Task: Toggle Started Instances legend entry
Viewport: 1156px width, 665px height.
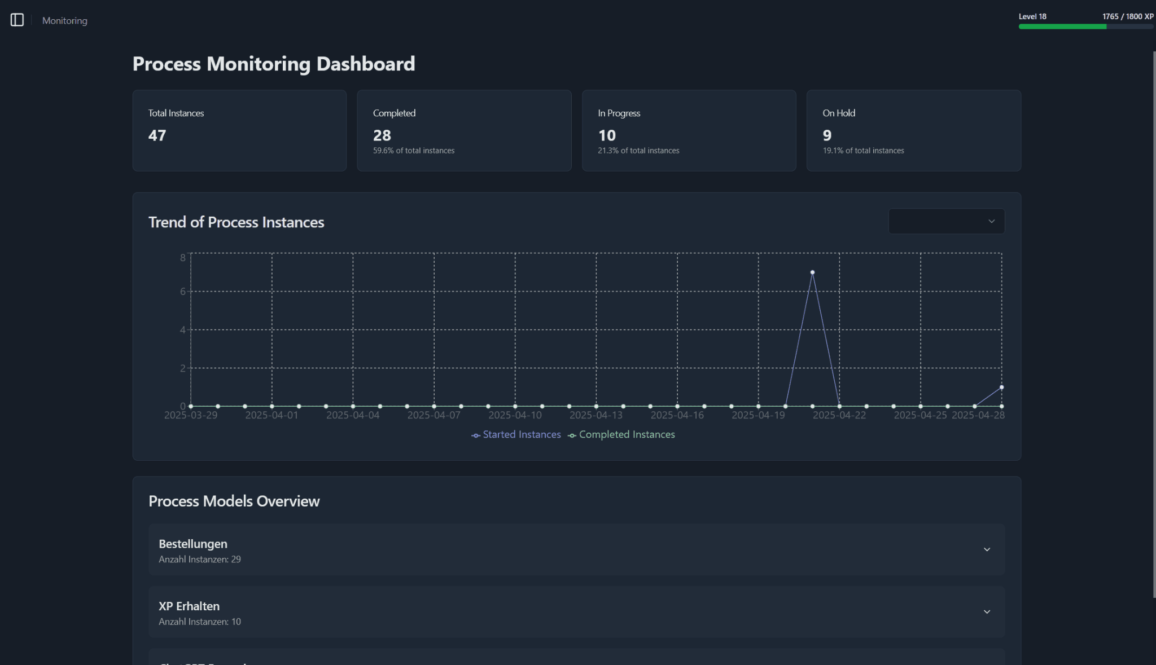Action: (x=516, y=435)
